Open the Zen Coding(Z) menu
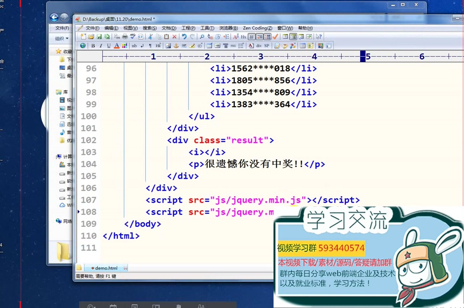464x308 pixels. tap(258, 28)
